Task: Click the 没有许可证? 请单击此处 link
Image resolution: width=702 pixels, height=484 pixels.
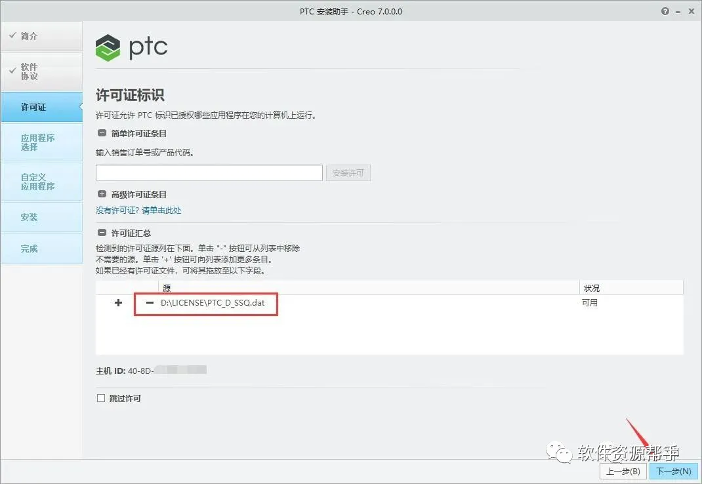Action: 138,210
